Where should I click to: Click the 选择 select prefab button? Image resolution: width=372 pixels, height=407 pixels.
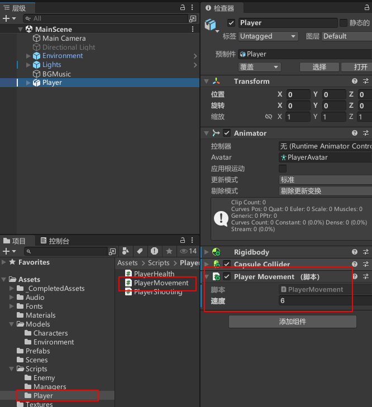tap(319, 67)
